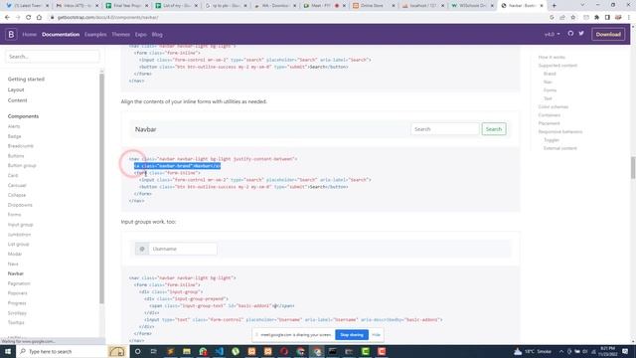The image size is (636, 358).
Task: Jump to Responsive behaviors section
Action: click(x=560, y=131)
